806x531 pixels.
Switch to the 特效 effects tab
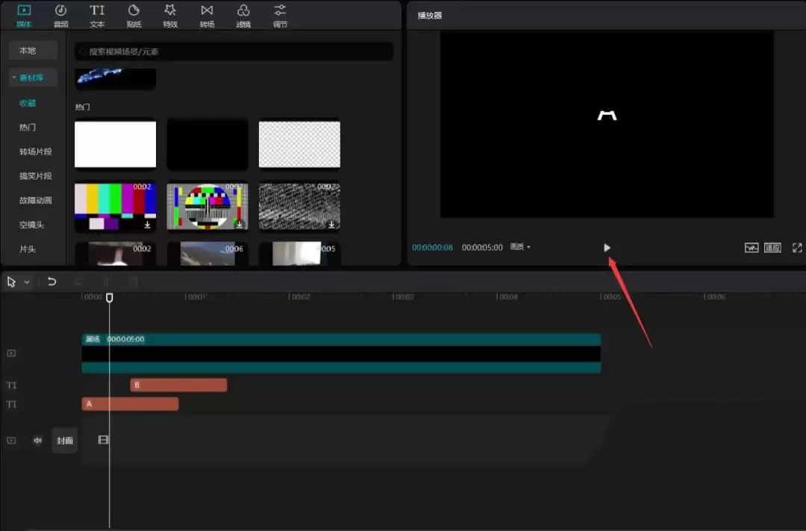tap(170, 16)
